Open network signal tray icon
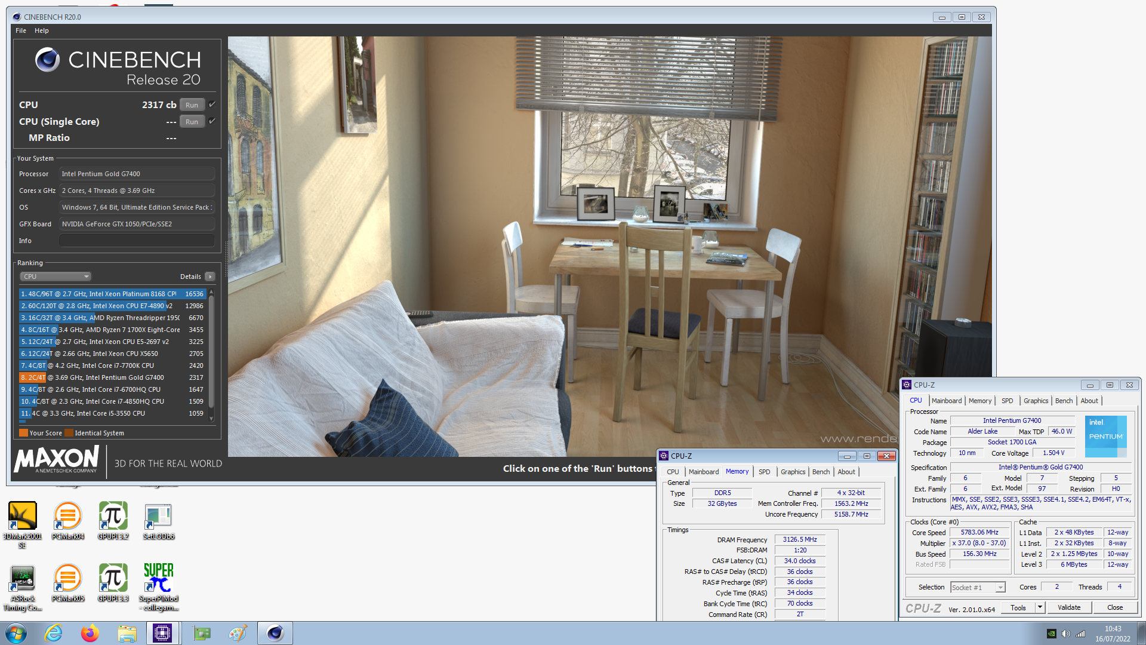The image size is (1146, 645). click(x=1080, y=634)
